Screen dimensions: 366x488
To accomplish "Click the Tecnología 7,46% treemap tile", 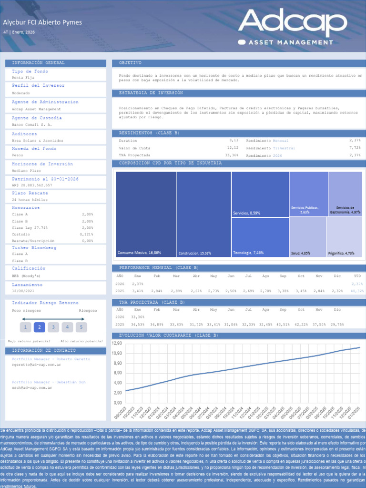I will tap(260, 237).
